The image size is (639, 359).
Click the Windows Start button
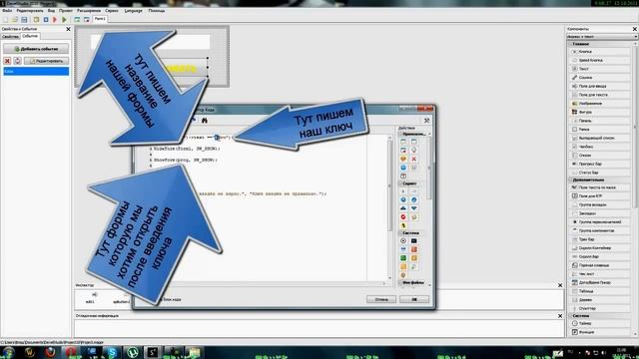click(8, 352)
